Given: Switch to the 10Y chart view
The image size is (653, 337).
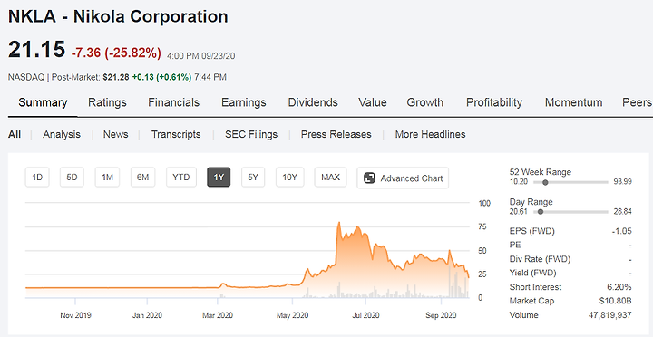Looking at the screenshot, I should coord(289,178).
